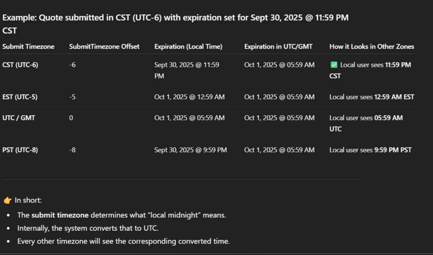Screen dimensions: 433x255
Task: Click the bold "submit timezone" phrase
Action: 60,215
